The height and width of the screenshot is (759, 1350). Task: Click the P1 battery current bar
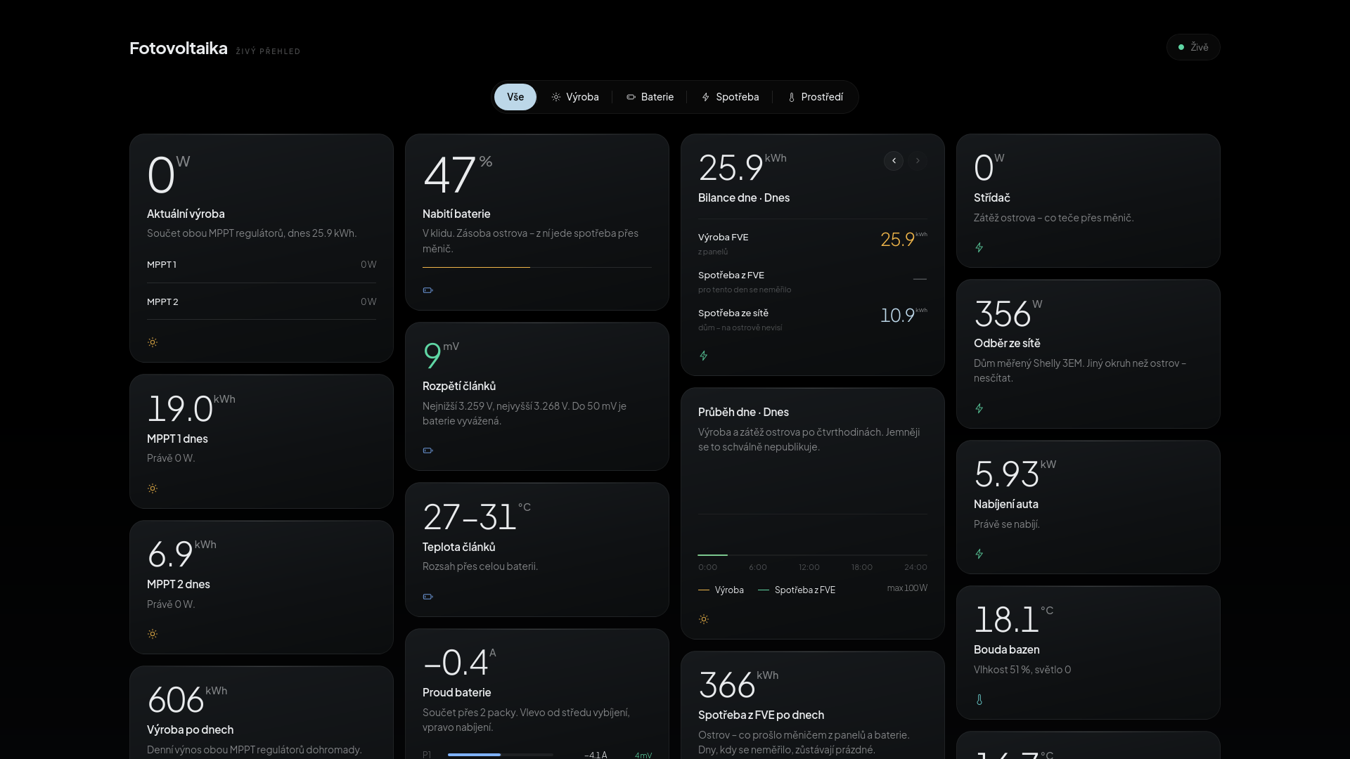coord(501,755)
